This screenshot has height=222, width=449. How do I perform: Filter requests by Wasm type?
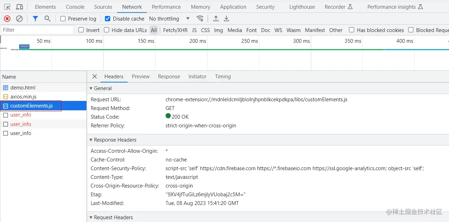[x=294, y=30]
